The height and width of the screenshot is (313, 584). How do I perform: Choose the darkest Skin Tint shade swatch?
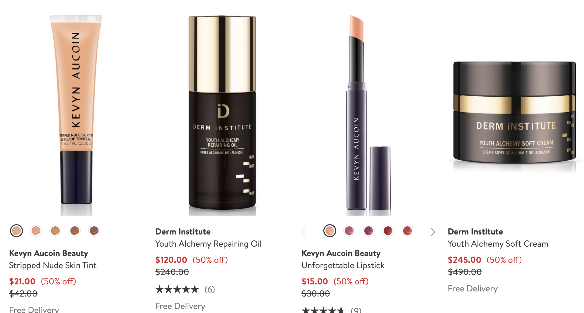coord(94,231)
